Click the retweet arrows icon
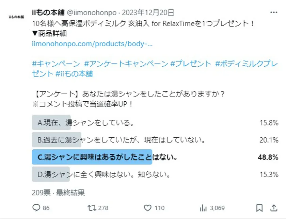286x219 pixels. pyautogui.click(x=92, y=207)
